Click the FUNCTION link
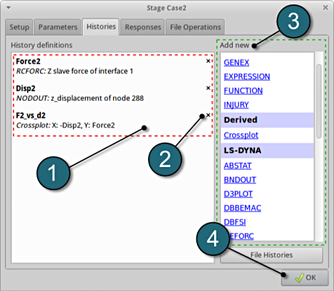 point(243,91)
